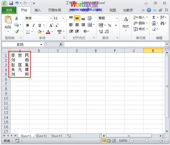Image resolution: width=170 pixels, height=145 pixels.
Task: Click the 格式 format cells button
Action: (x=141, y=29)
